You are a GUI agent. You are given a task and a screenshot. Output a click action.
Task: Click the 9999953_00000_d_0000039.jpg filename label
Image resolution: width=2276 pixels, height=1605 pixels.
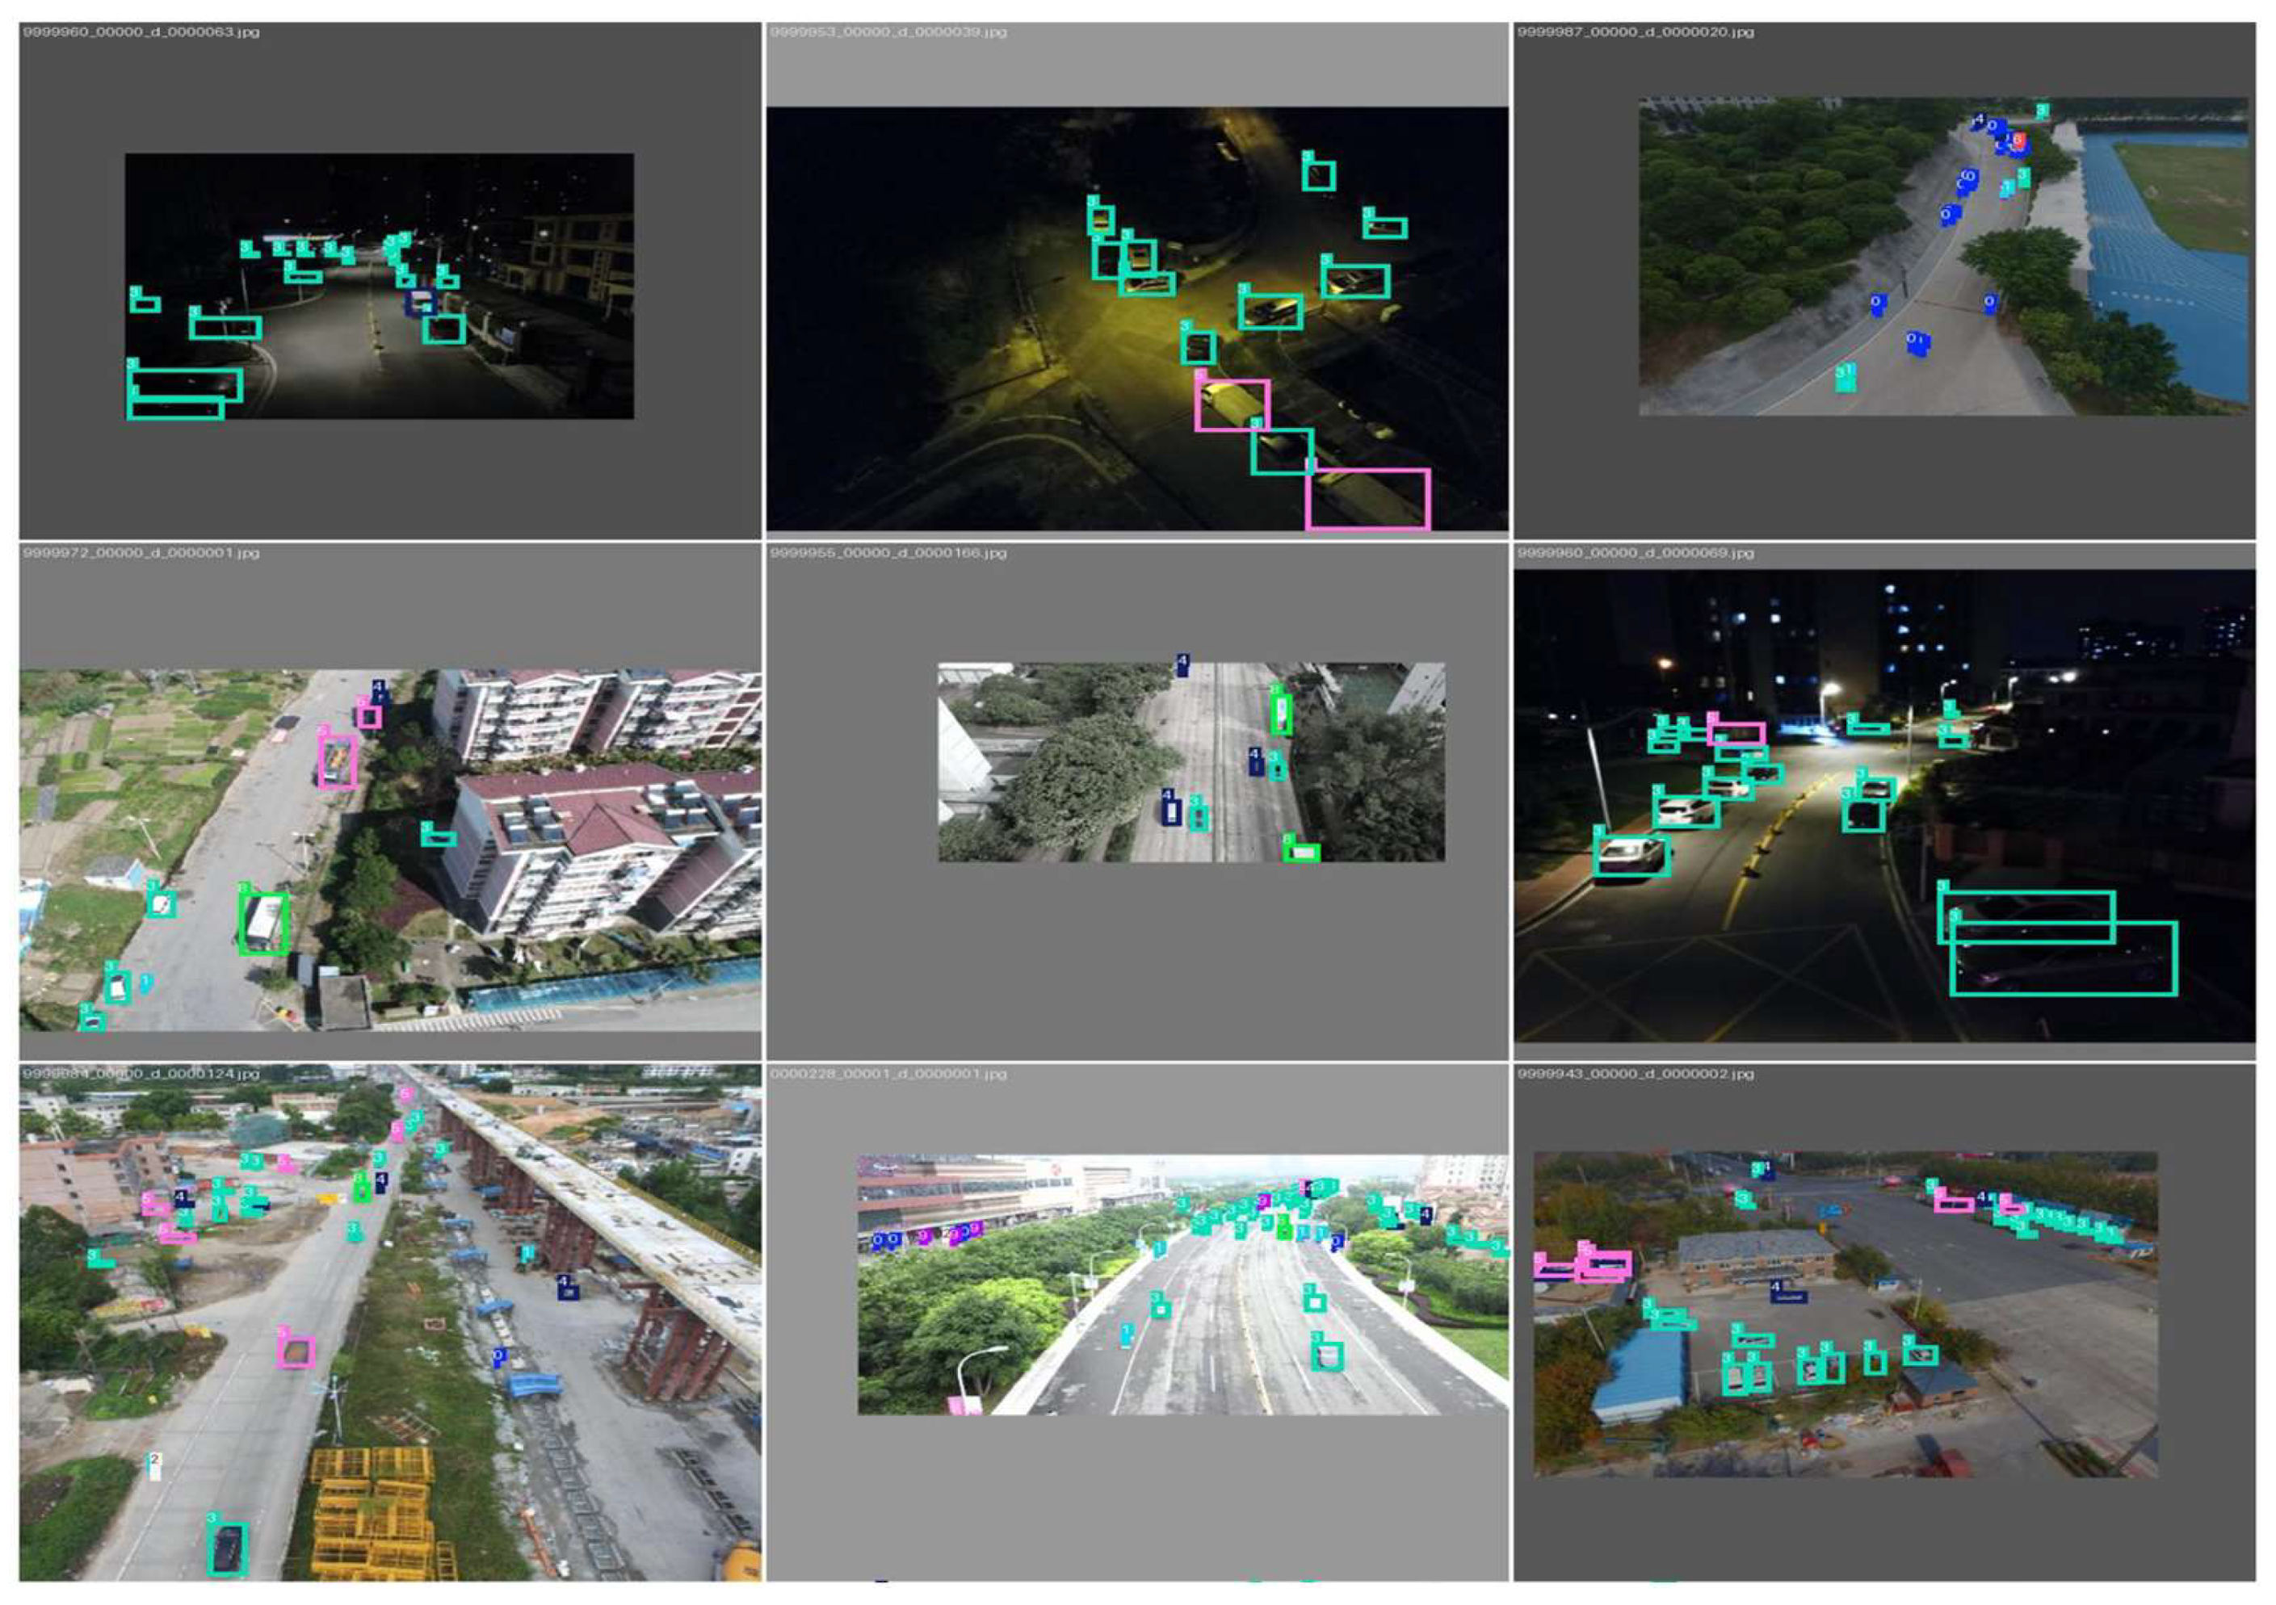[888, 32]
